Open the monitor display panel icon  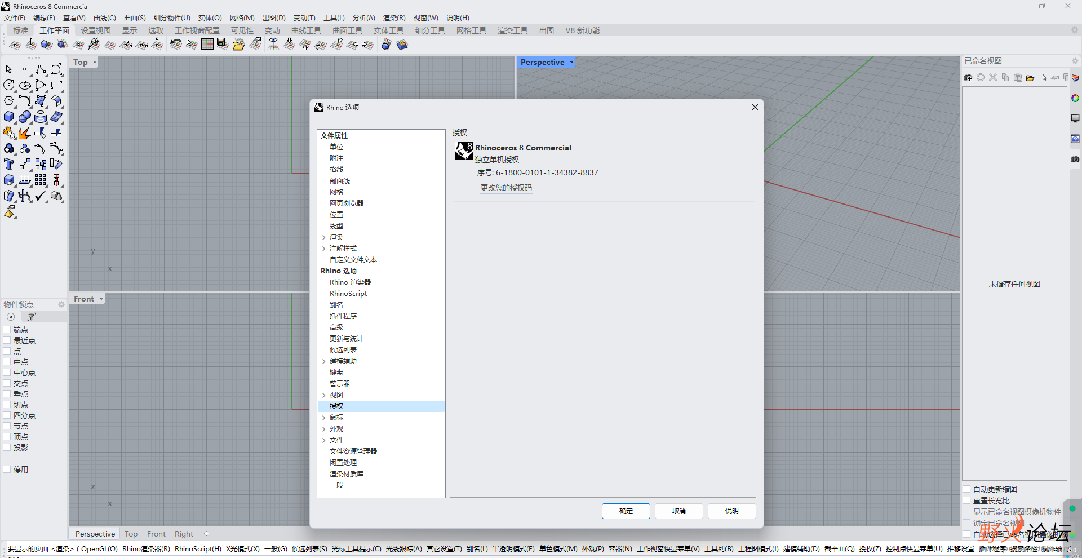(1075, 118)
